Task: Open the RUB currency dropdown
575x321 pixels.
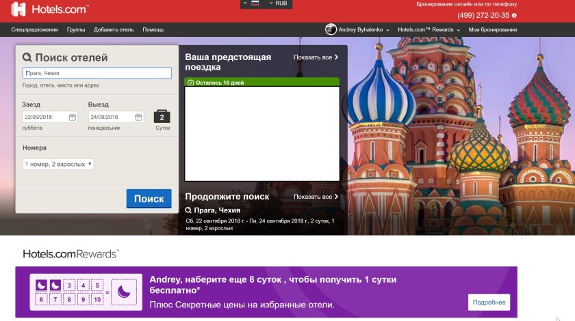Action: pyautogui.click(x=279, y=3)
